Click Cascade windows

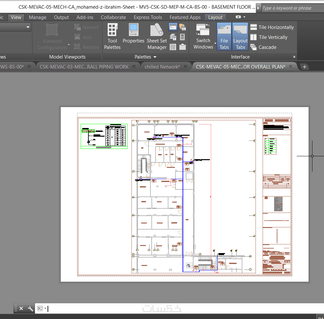click(264, 47)
